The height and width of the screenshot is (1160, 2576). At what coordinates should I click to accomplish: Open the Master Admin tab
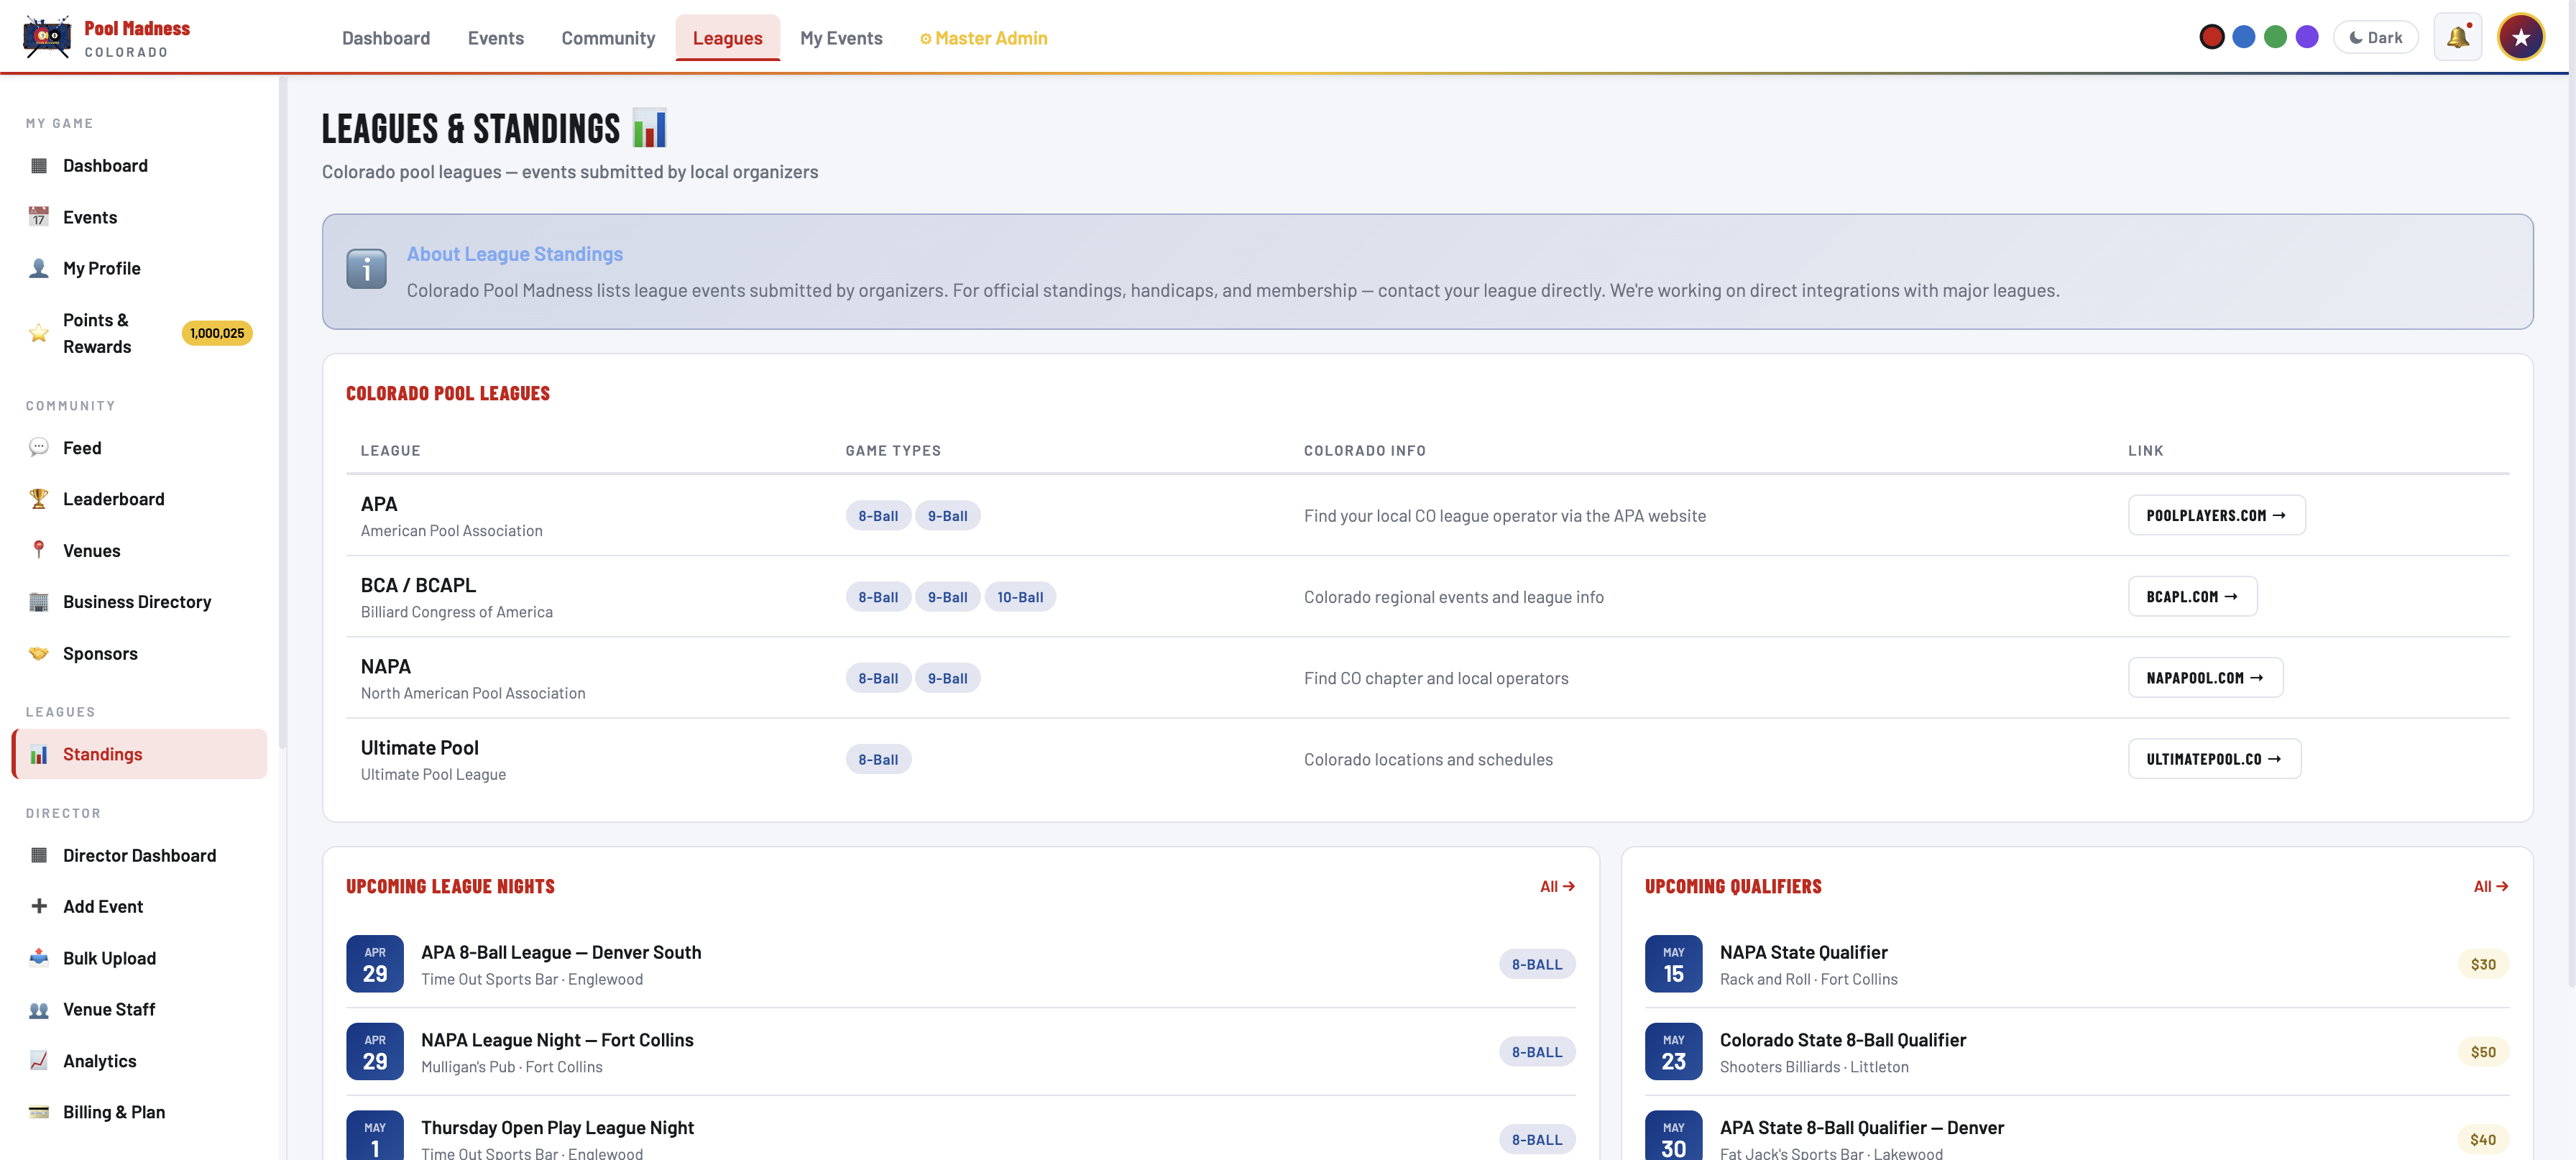(x=984, y=38)
